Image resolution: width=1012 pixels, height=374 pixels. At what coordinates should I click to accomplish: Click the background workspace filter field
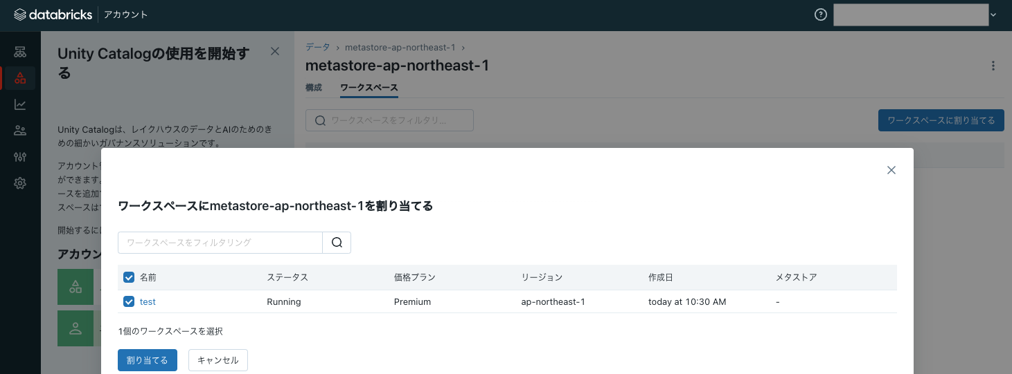[x=389, y=120]
